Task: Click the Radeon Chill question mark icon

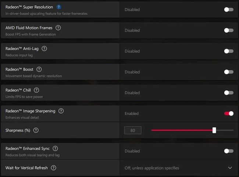Action: [x=36, y=90]
